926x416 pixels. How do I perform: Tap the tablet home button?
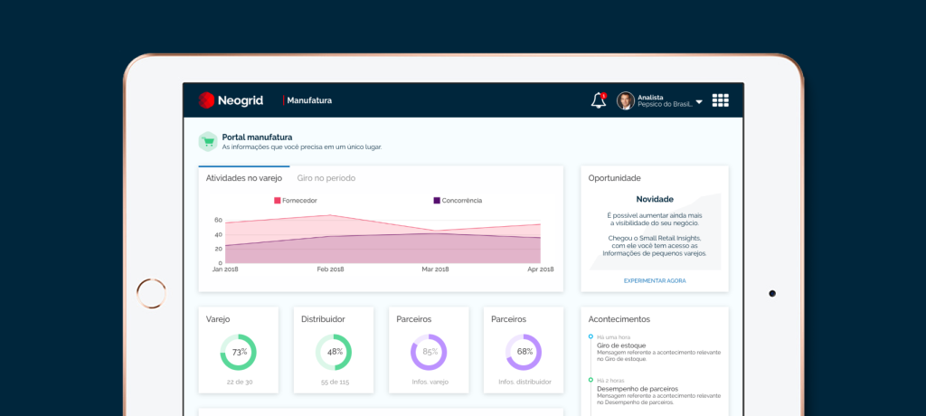coord(151,293)
